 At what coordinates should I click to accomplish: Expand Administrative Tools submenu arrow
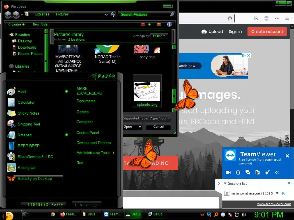point(114,153)
